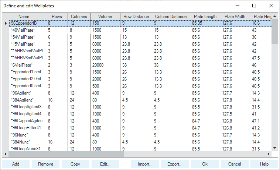This screenshot has height=170, width=280.
Task: Copy the selected wellplate
Action: click(x=75, y=164)
